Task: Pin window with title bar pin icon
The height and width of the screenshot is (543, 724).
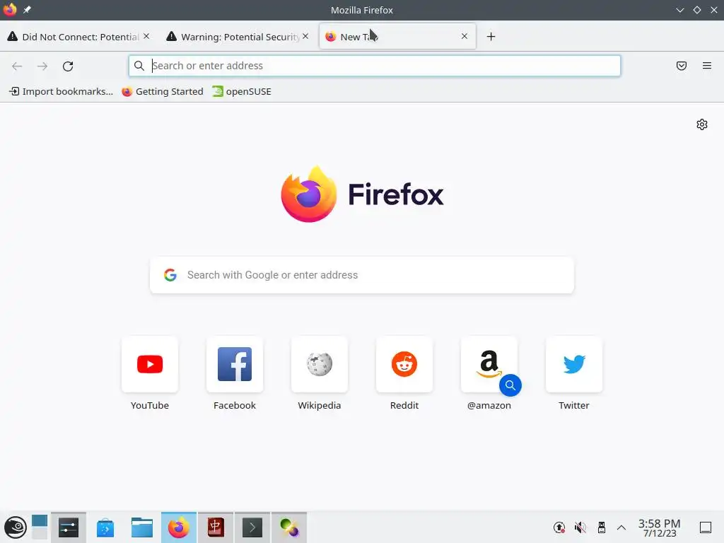Action: point(28,10)
